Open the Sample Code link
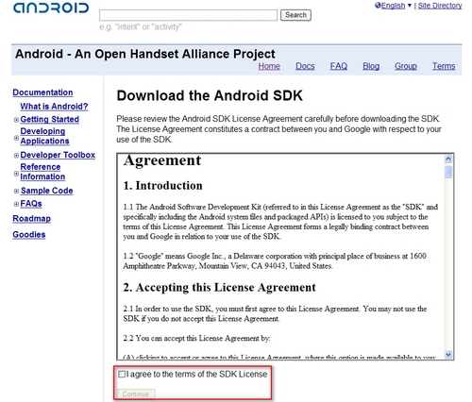This screenshot has height=402, width=472. click(x=47, y=191)
